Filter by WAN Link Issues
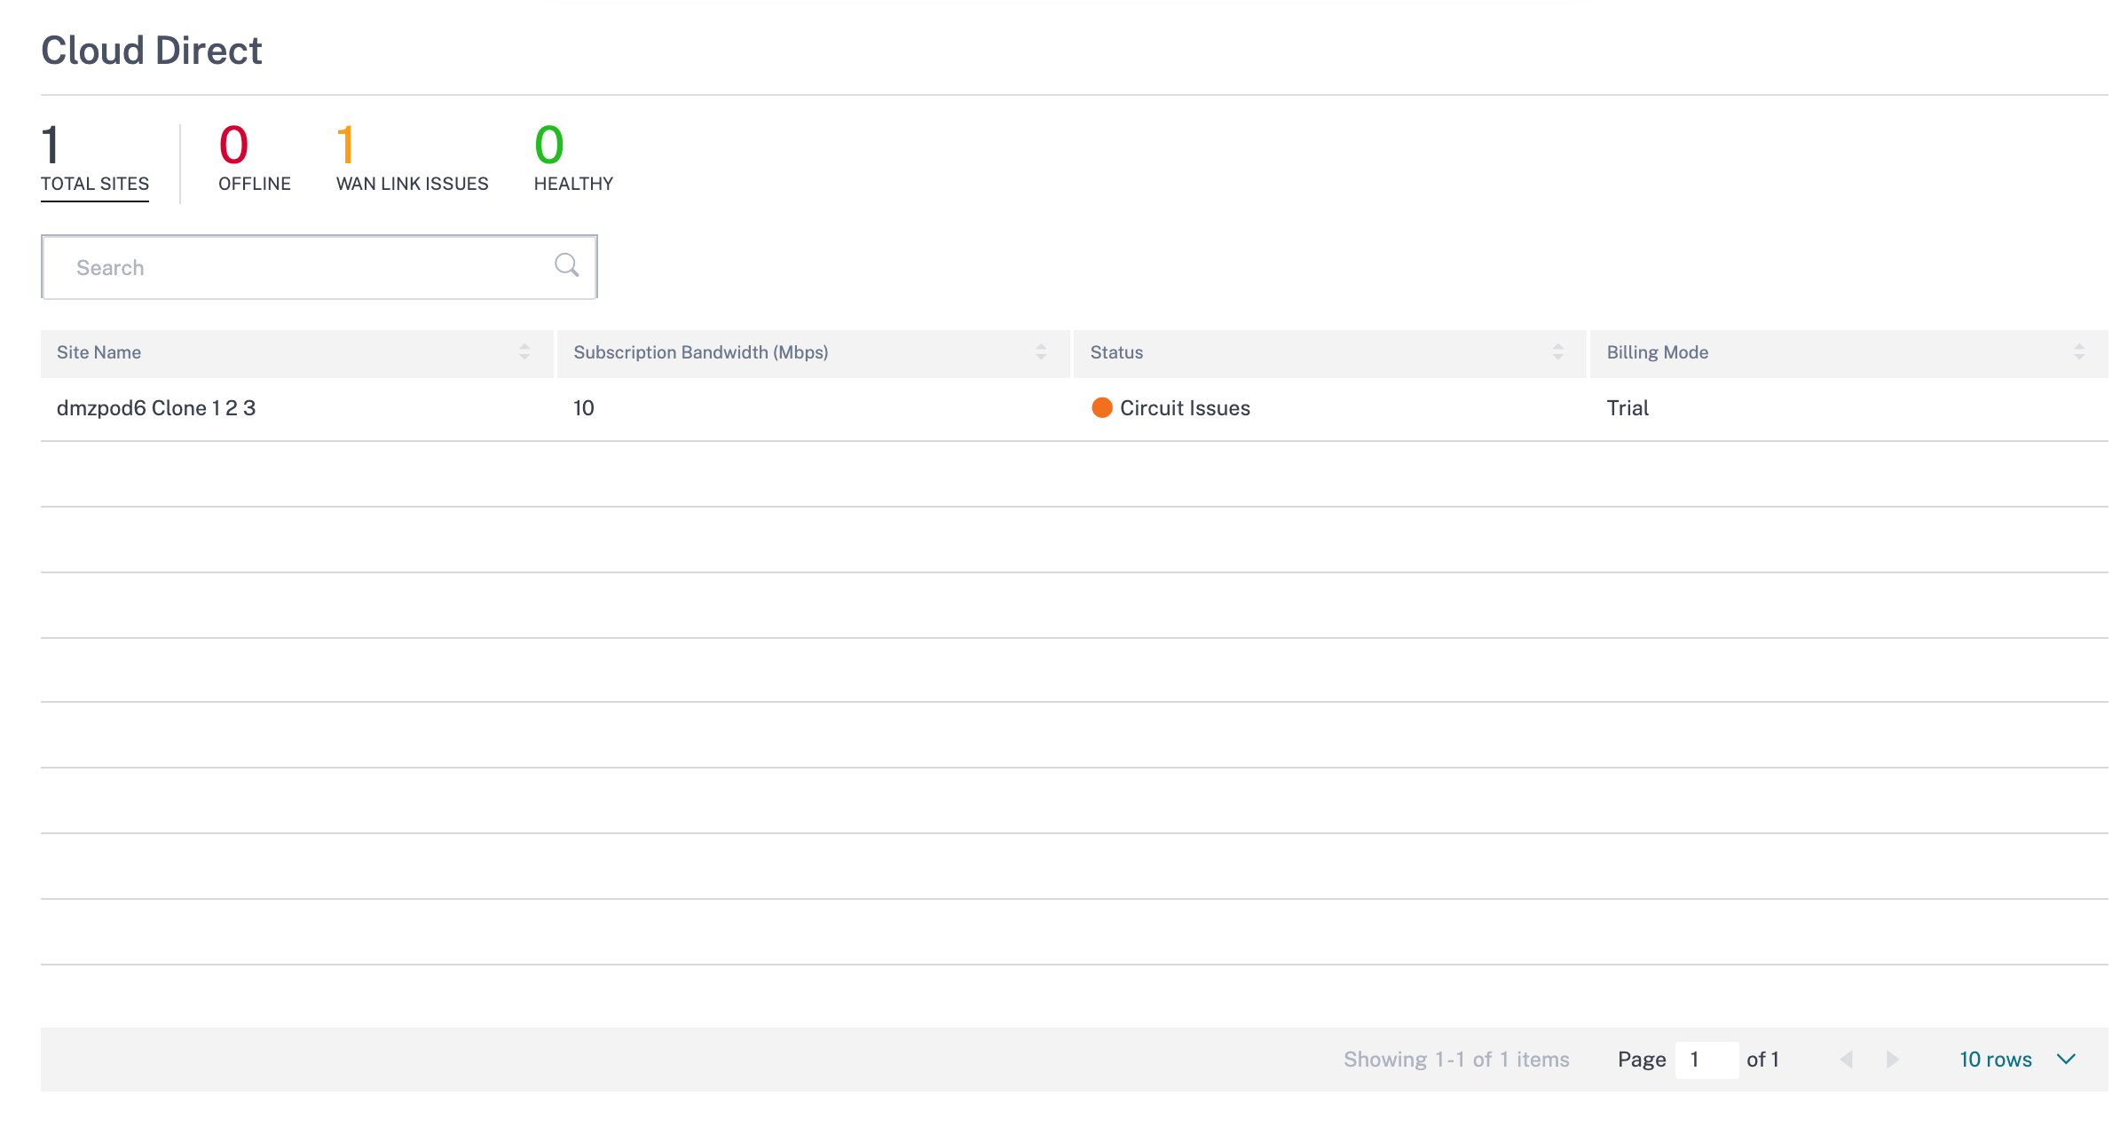 412,161
